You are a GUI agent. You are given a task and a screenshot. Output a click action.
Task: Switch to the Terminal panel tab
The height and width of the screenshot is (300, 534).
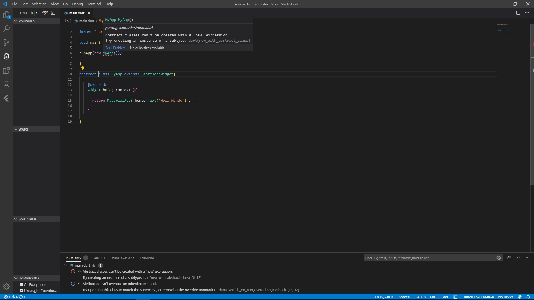click(x=147, y=258)
